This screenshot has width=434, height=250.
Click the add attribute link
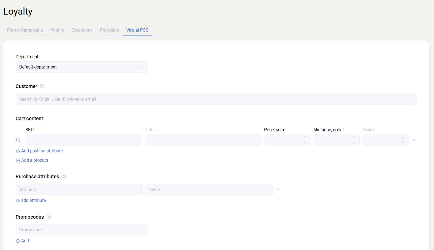coord(33,200)
